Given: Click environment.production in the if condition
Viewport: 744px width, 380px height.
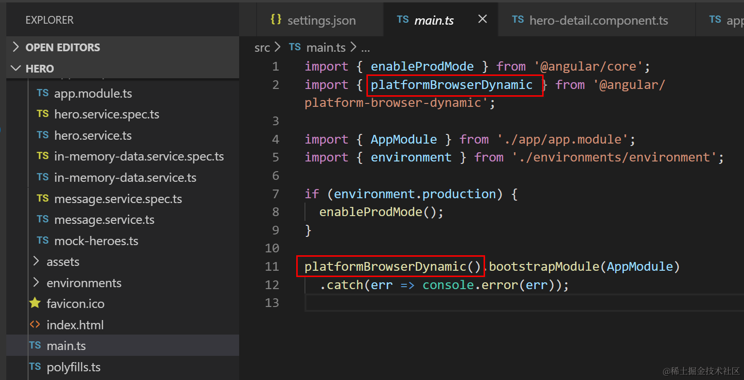Looking at the screenshot, I should coord(415,194).
